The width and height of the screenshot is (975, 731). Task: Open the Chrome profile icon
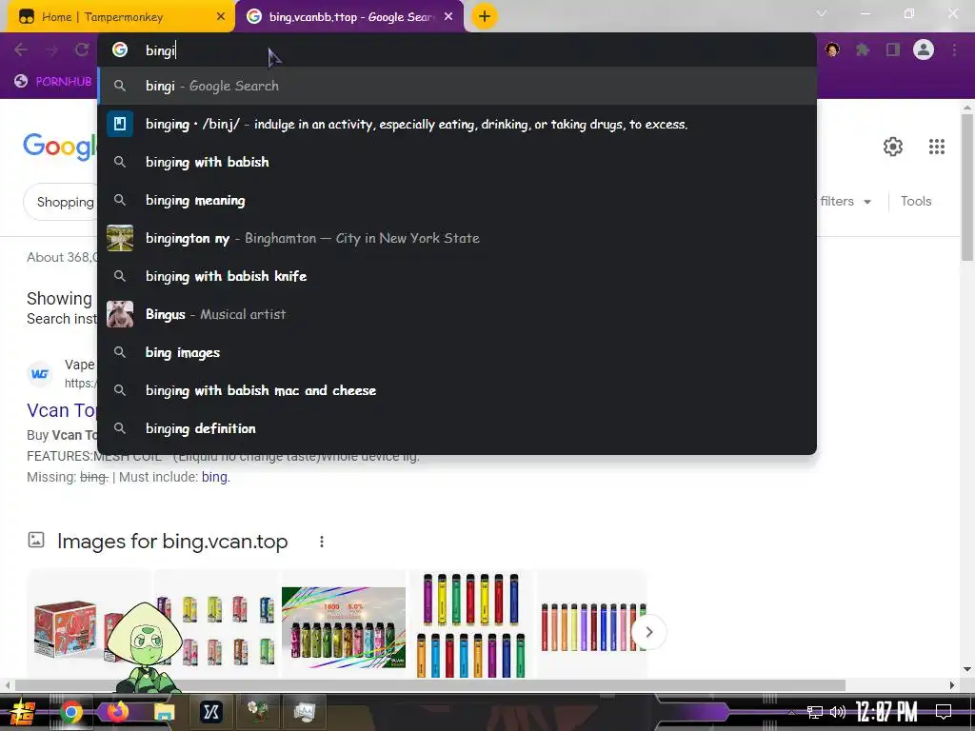click(924, 49)
